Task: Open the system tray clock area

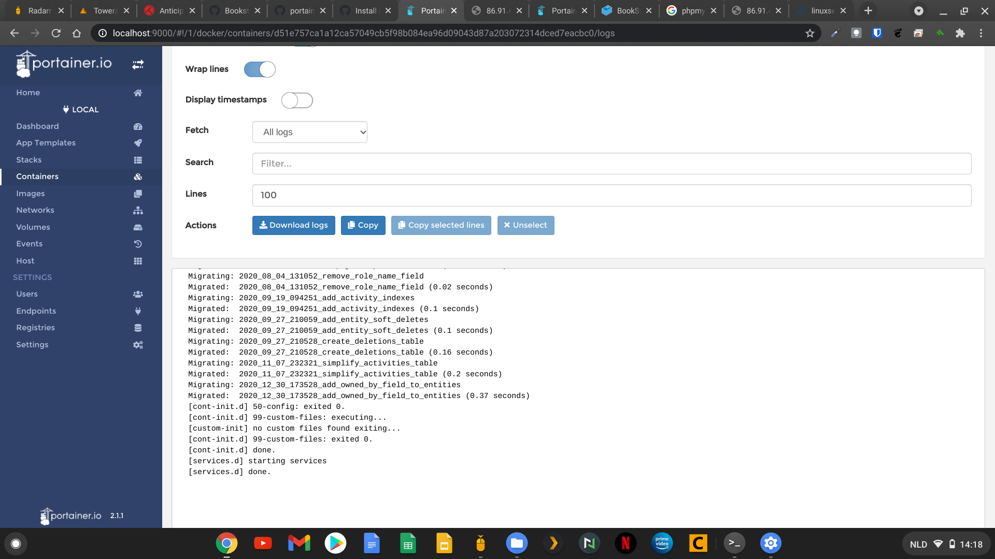Action: 946,544
